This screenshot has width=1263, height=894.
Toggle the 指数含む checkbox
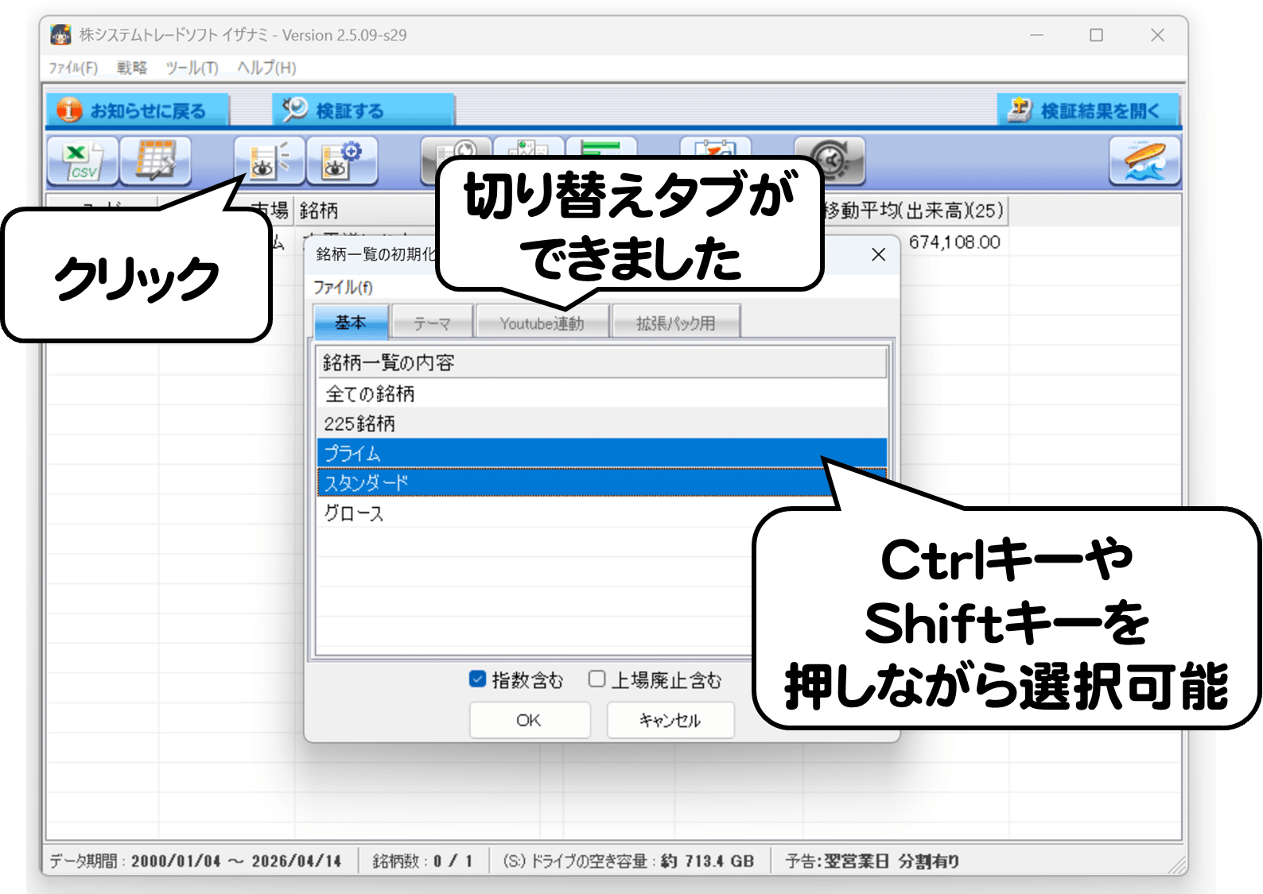477,679
